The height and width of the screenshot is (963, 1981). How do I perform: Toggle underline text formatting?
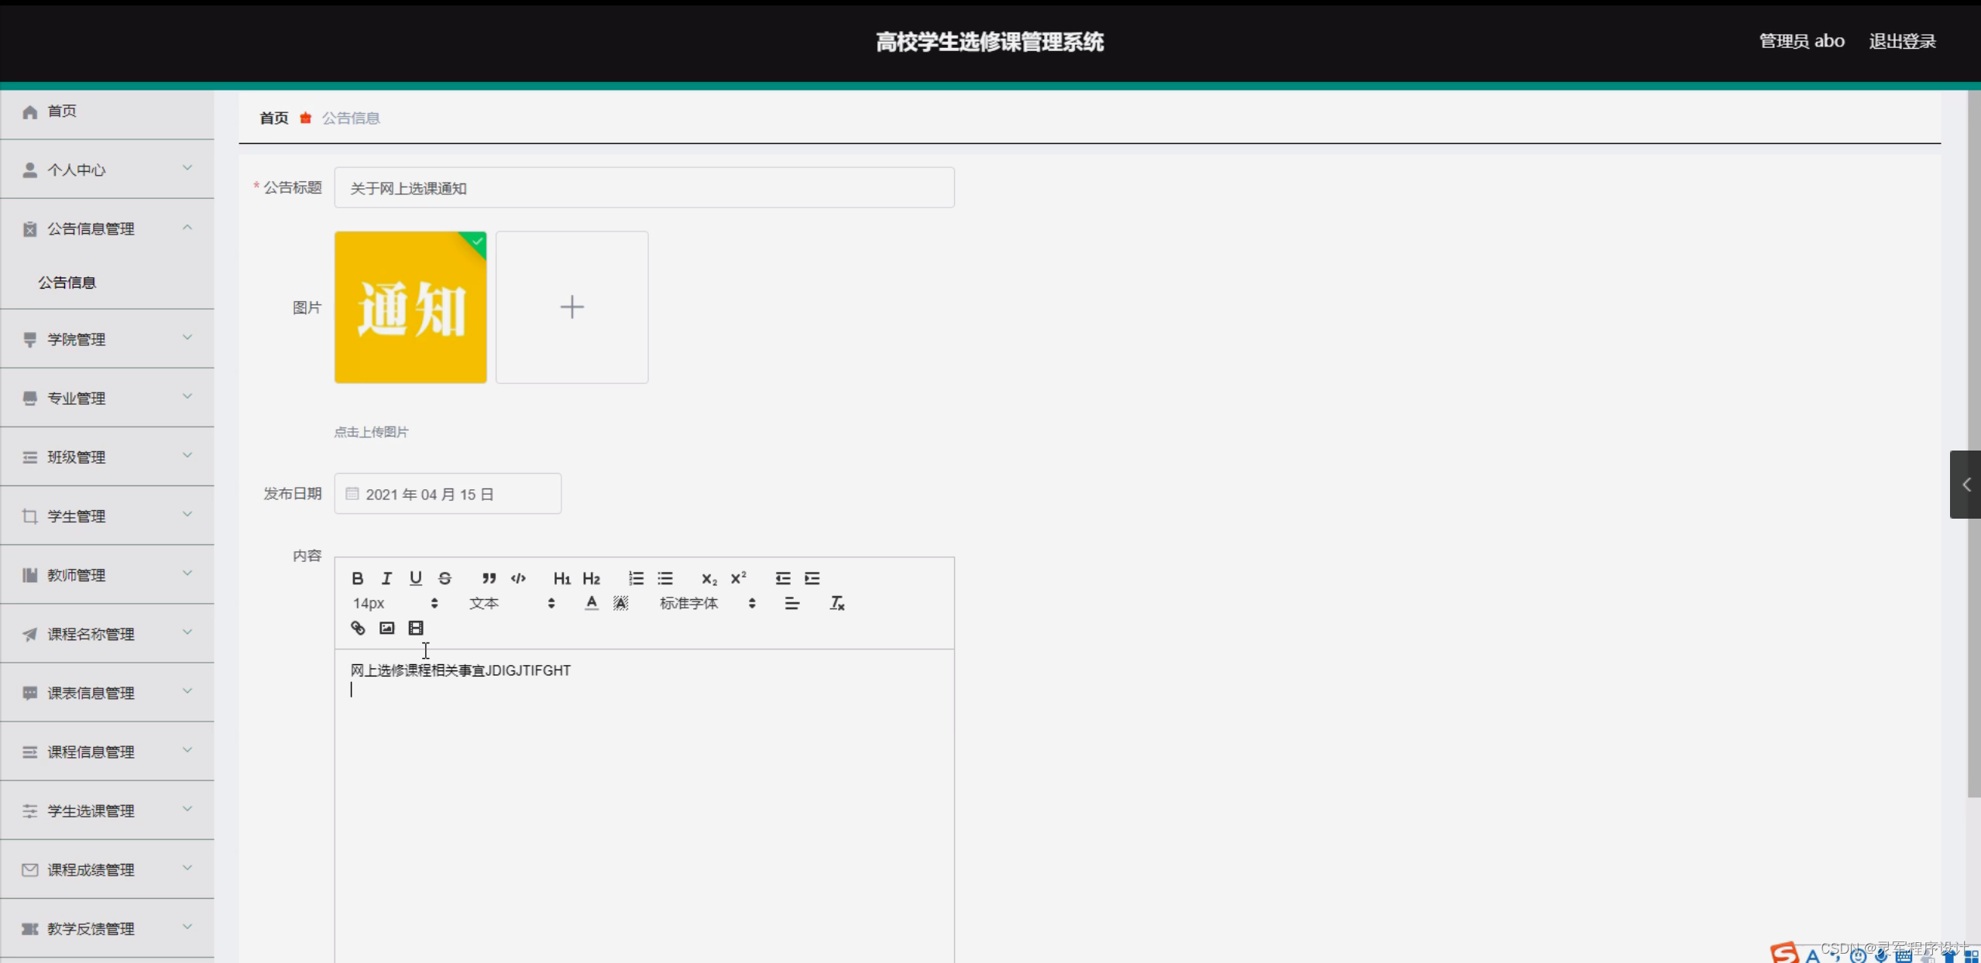[416, 578]
